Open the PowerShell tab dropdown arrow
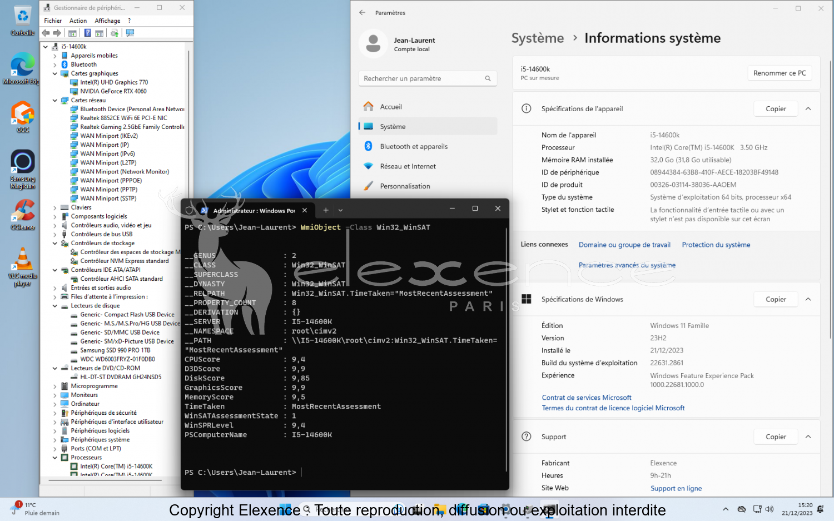The image size is (834, 521). pos(341,210)
